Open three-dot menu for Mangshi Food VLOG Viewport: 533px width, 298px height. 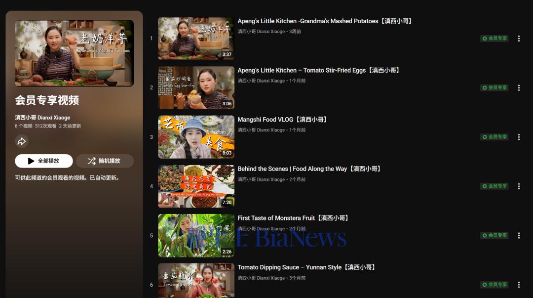(x=519, y=137)
